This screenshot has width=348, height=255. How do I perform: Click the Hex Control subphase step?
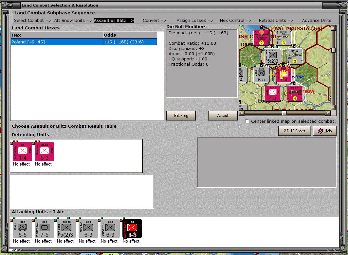[x=235, y=20]
